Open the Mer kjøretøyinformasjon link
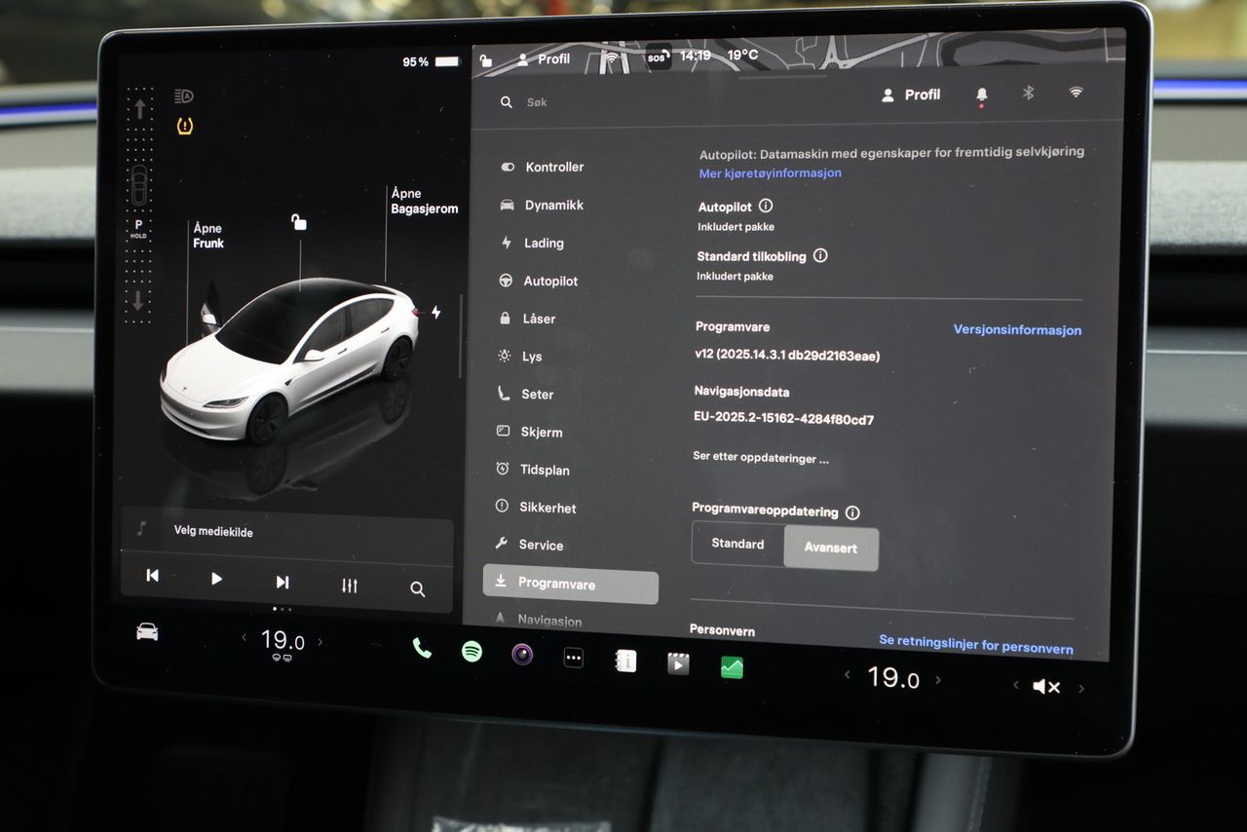 tap(770, 173)
